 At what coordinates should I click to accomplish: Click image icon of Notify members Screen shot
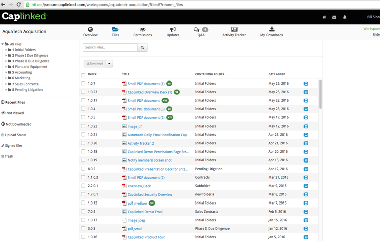[124, 160]
